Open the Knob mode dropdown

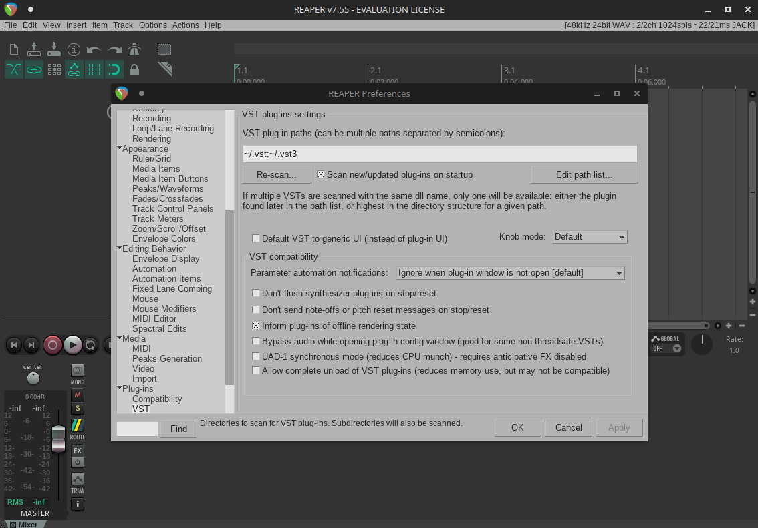(x=590, y=237)
